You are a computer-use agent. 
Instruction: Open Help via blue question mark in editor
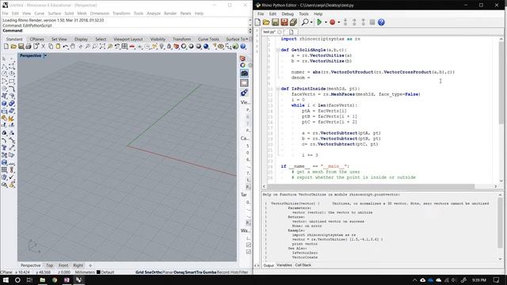point(381,22)
